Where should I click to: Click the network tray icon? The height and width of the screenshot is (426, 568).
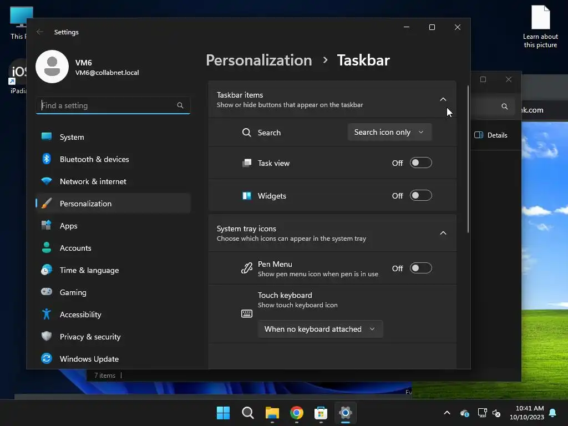482,413
